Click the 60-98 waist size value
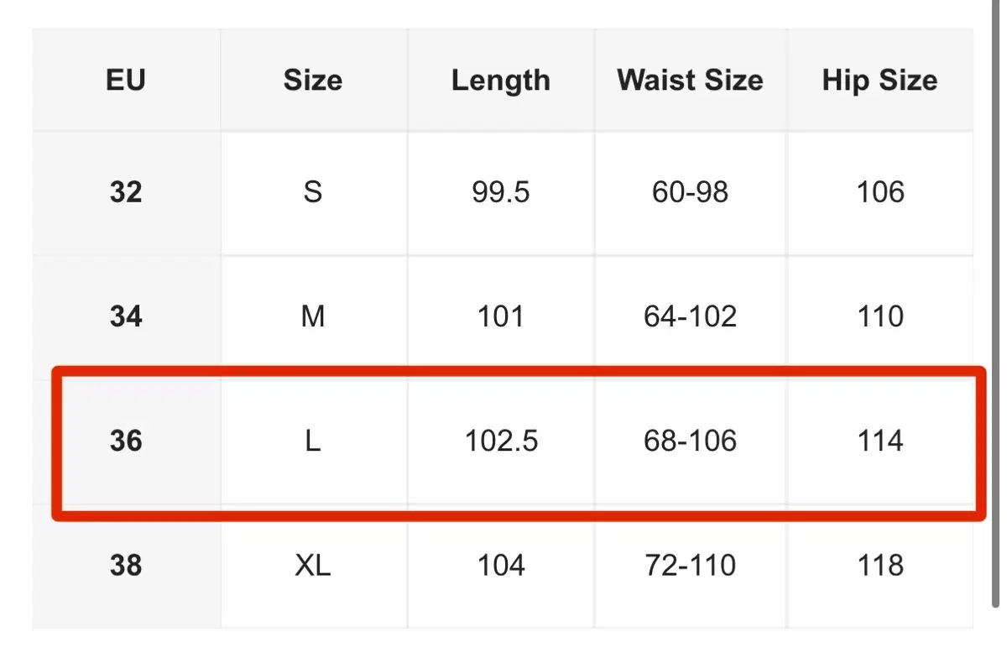1007x658 pixels. [690, 192]
